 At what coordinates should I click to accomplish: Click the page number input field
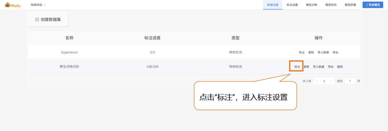[x=350, y=81]
